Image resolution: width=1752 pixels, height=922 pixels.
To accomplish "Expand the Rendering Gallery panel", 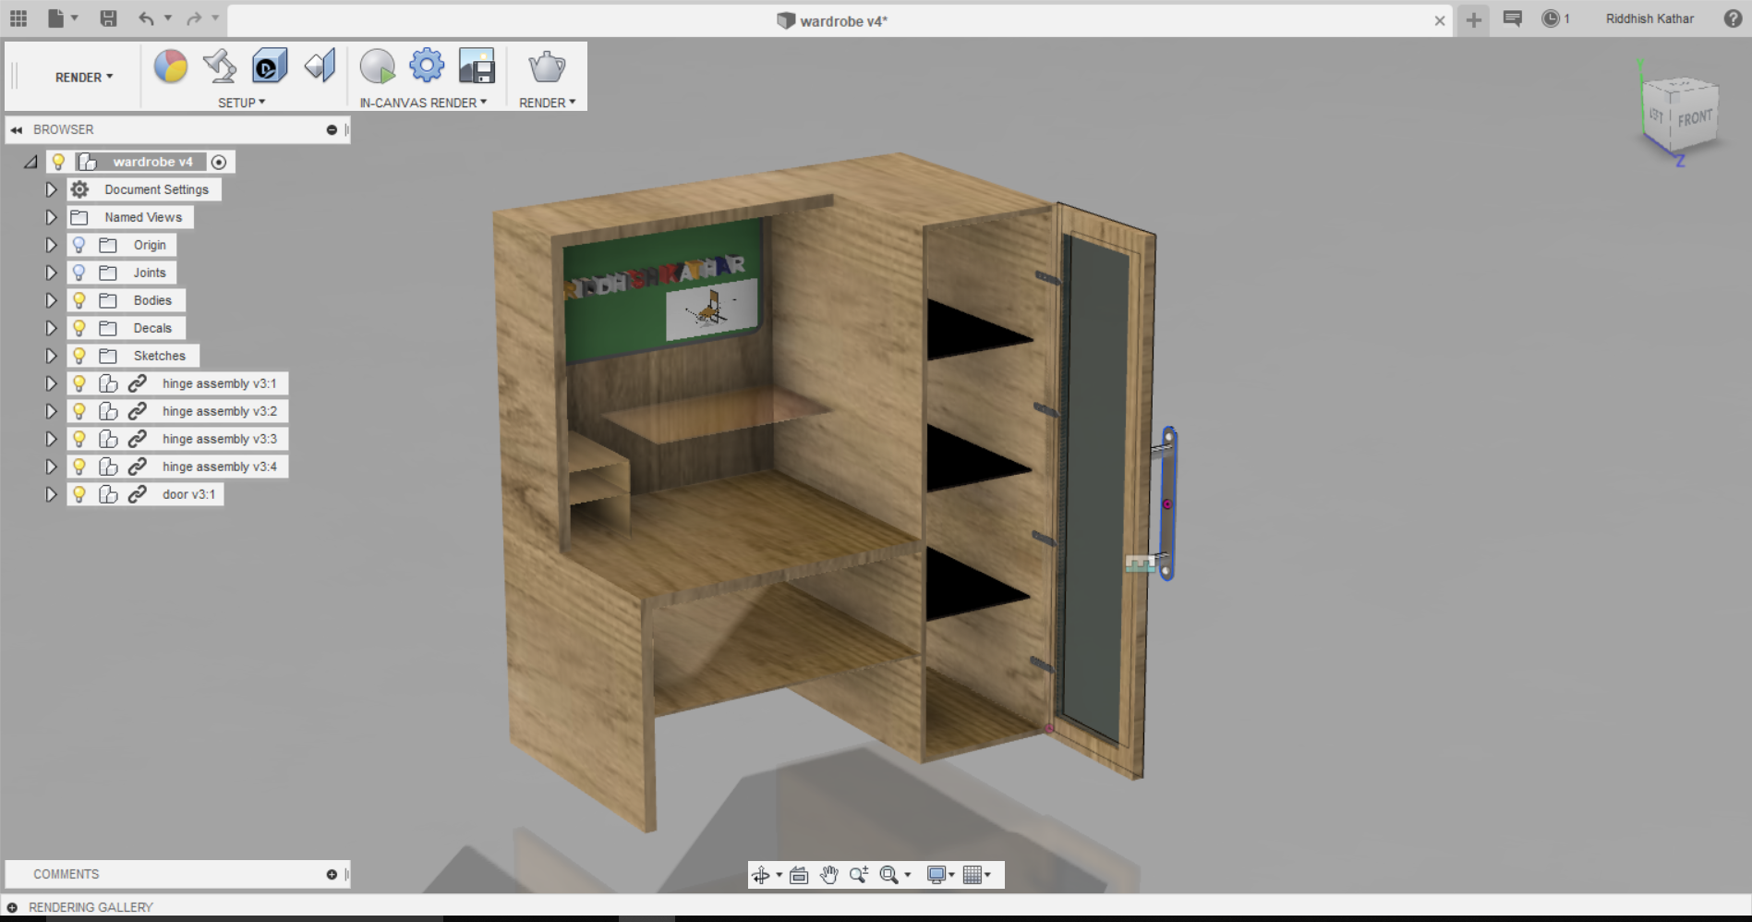I will (x=12, y=907).
